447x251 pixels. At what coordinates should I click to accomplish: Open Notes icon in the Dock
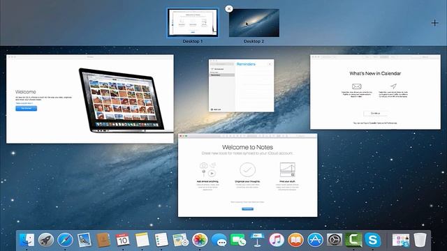pyautogui.click(x=142, y=240)
